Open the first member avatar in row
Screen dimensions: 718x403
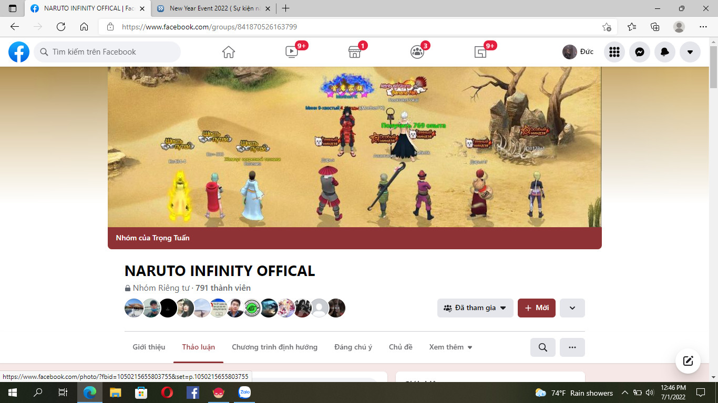point(134,308)
